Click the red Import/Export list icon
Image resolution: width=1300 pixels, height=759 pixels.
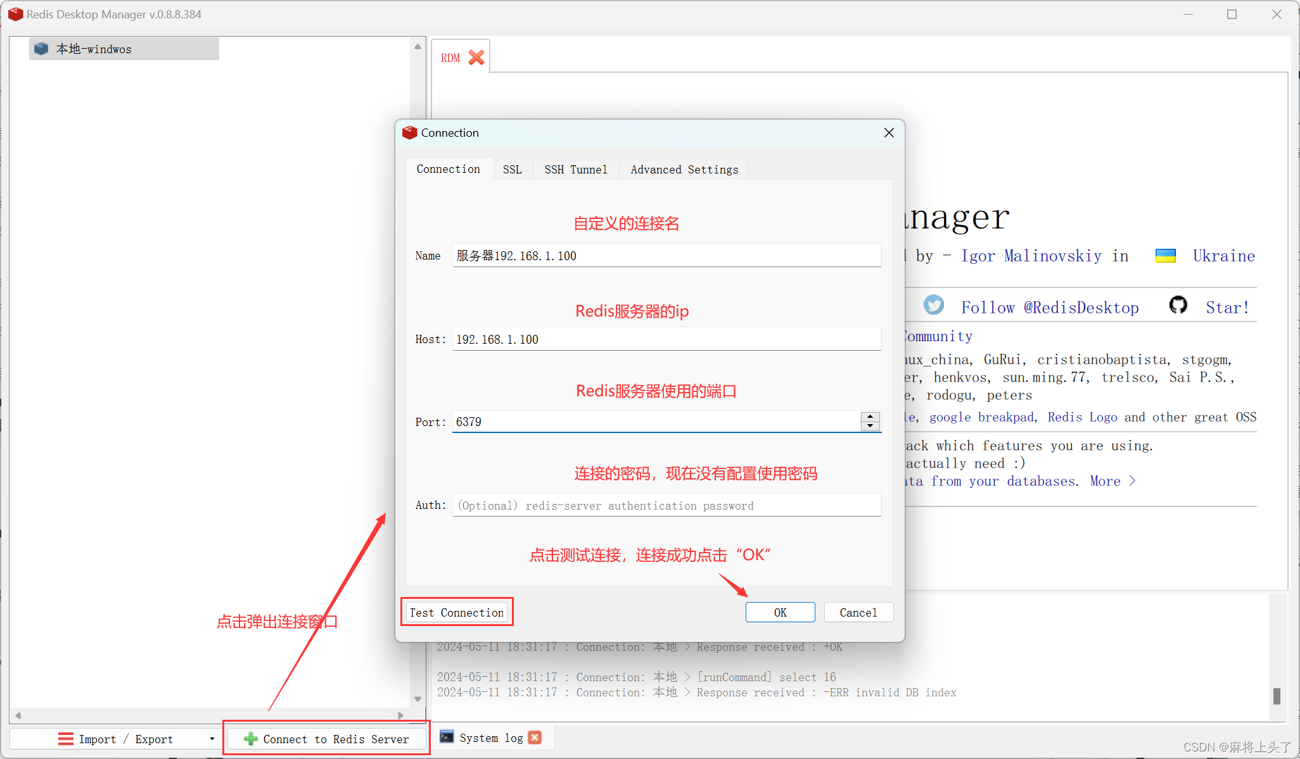point(65,739)
